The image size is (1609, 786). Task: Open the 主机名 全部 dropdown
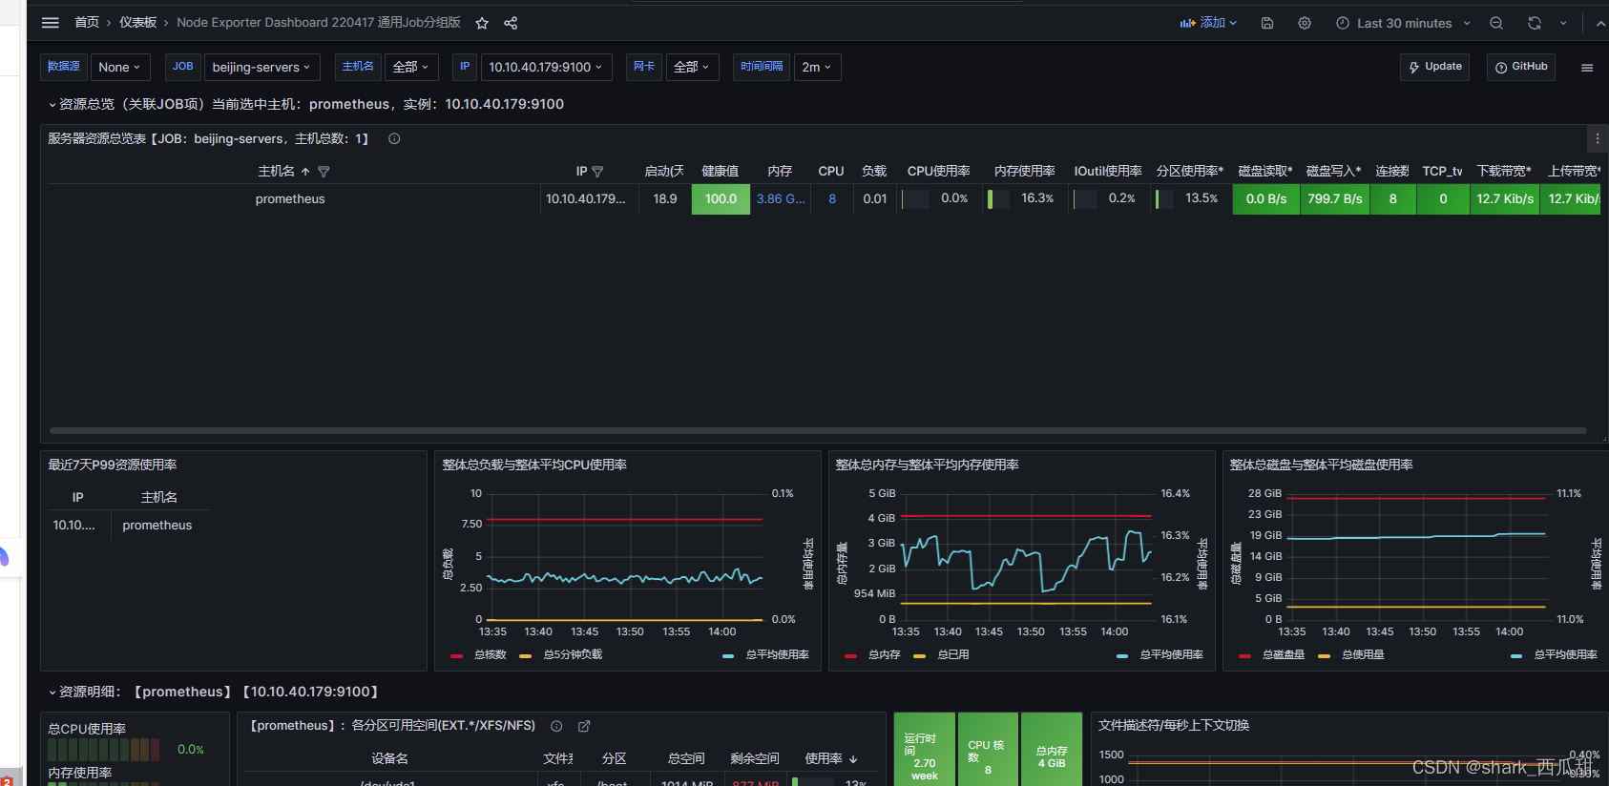click(411, 67)
